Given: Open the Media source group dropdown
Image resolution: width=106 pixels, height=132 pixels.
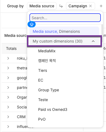Looking at the screenshot, I should (x=42, y=6).
